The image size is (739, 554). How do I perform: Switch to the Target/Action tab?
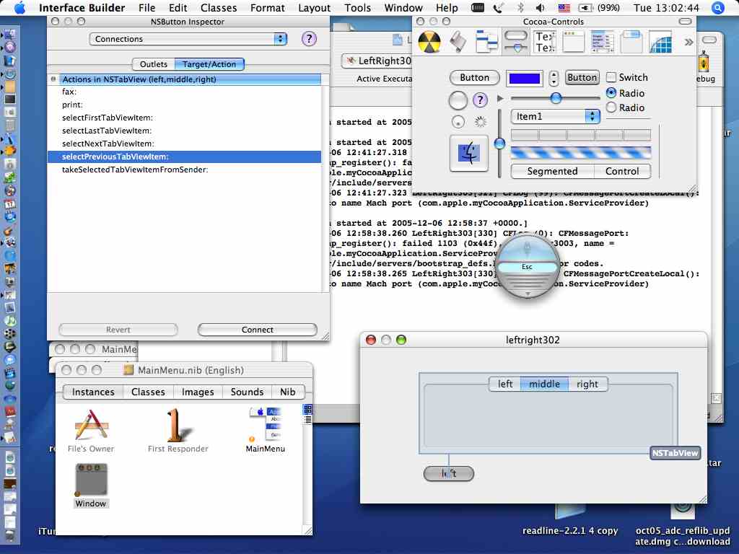[x=209, y=64]
